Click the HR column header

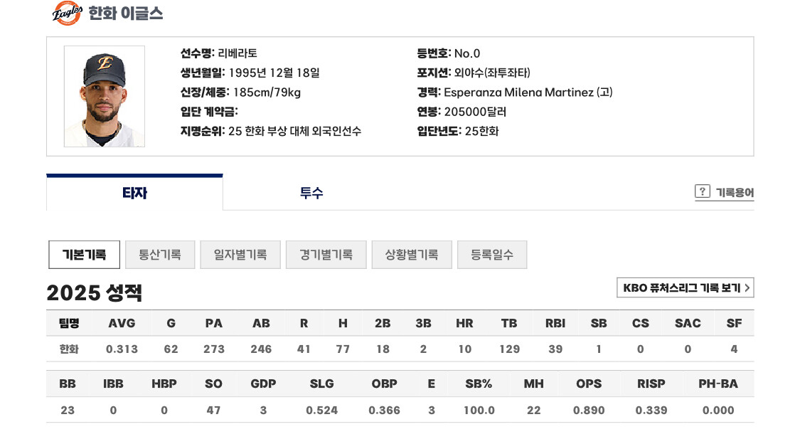[x=464, y=323]
